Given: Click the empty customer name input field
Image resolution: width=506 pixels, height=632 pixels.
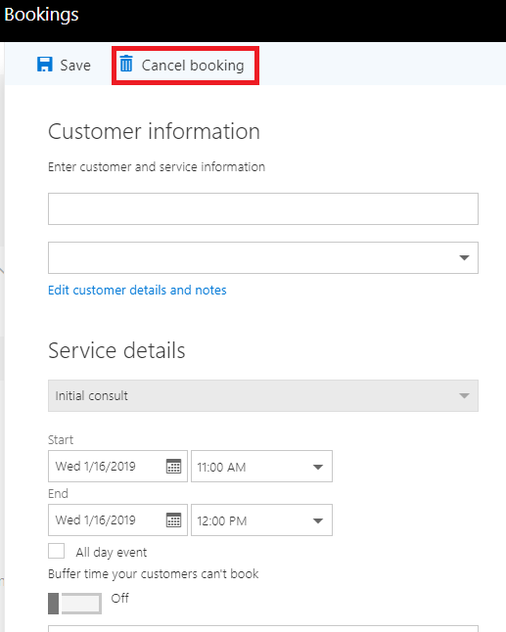Looking at the screenshot, I should 263,208.
